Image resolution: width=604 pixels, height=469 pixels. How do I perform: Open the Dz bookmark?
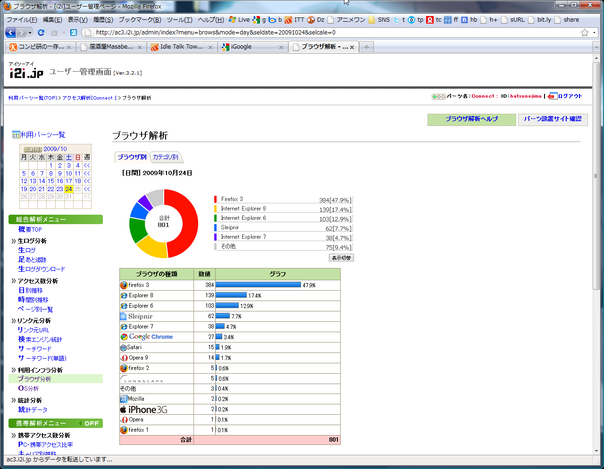pos(316,19)
